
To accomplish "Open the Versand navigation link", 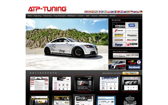I will [x=94, y=16].
